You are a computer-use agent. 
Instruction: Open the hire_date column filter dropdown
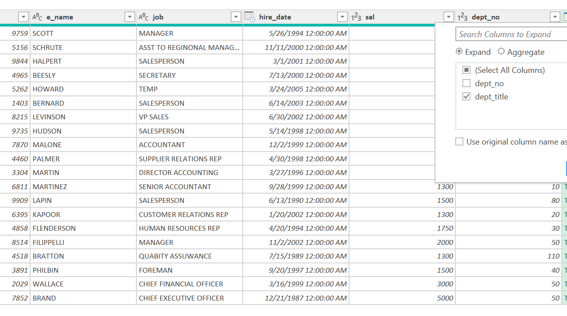[342, 17]
